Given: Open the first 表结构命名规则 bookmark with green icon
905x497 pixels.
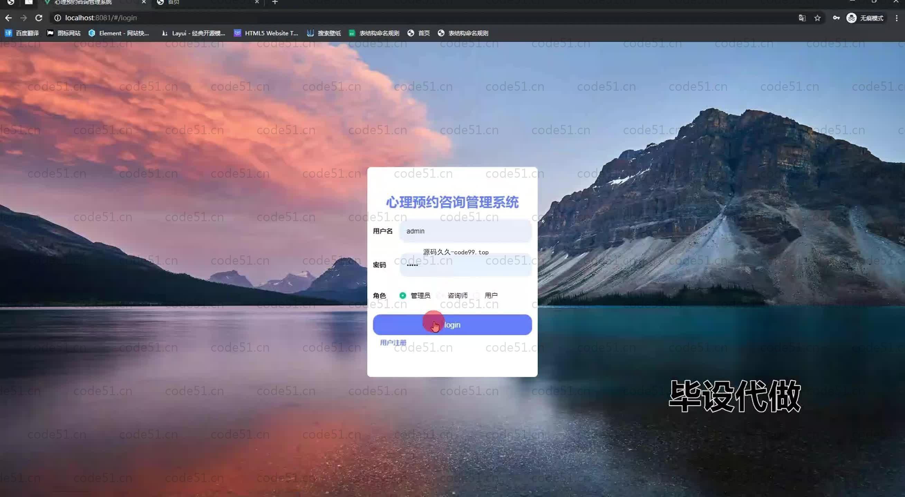Looking at the screenshot, I should coord(374,33).
